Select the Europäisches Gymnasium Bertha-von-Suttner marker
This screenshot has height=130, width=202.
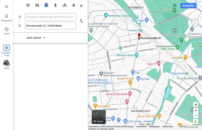[x=91, y=31]
